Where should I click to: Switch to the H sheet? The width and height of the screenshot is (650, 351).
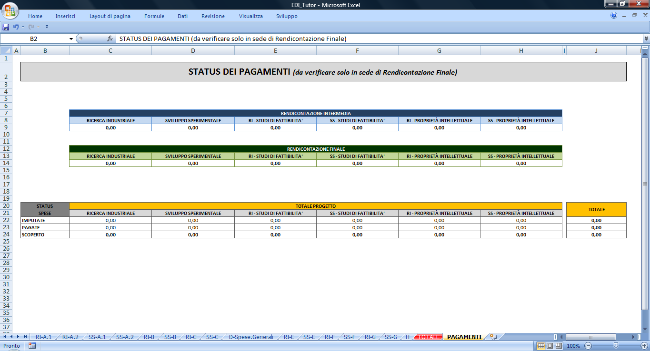click(x=408, y=337)
